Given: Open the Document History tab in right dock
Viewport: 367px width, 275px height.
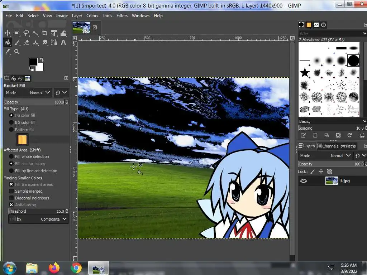Looking at the screenshot, I should 324,25.
